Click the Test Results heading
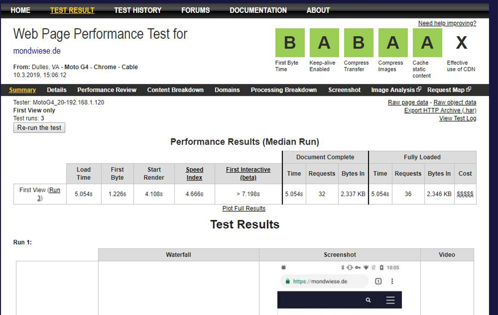498x315 pixels. tap(245, 225)
